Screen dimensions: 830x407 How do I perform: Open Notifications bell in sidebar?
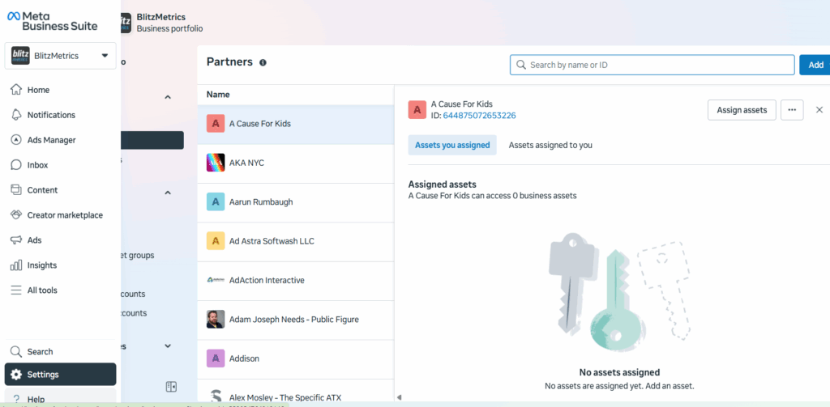pyautogui.click(x=50, y=115)
